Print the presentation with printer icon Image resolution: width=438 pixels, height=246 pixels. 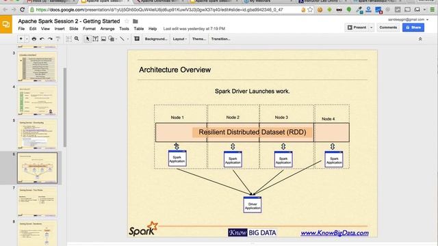(34, 39)
